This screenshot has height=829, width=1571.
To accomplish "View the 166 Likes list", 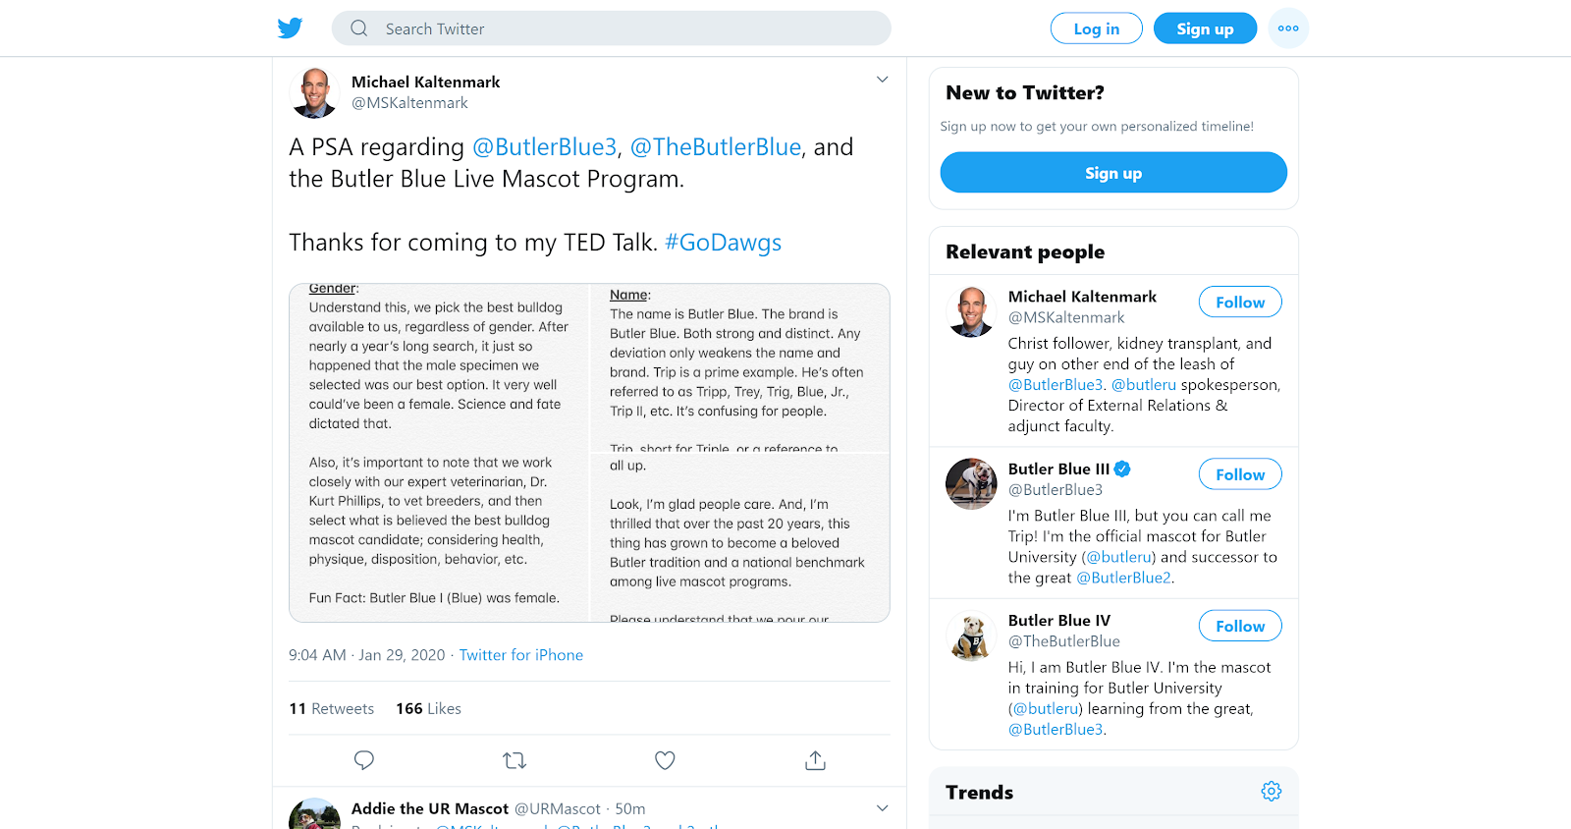I will click(428, 709).
